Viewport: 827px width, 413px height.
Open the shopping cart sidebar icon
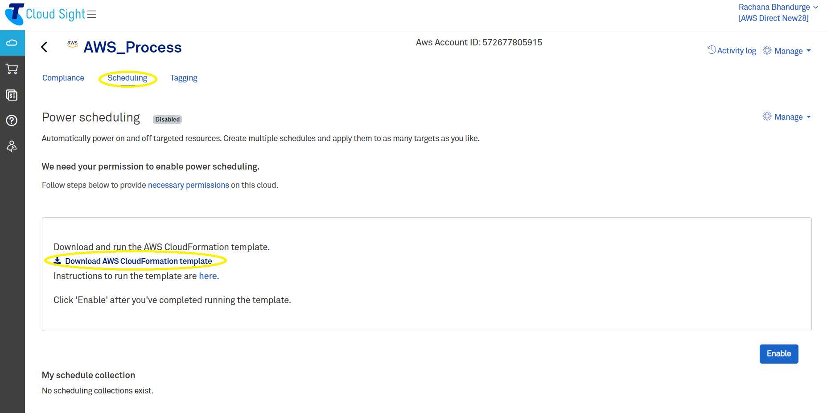pos(12,69)
